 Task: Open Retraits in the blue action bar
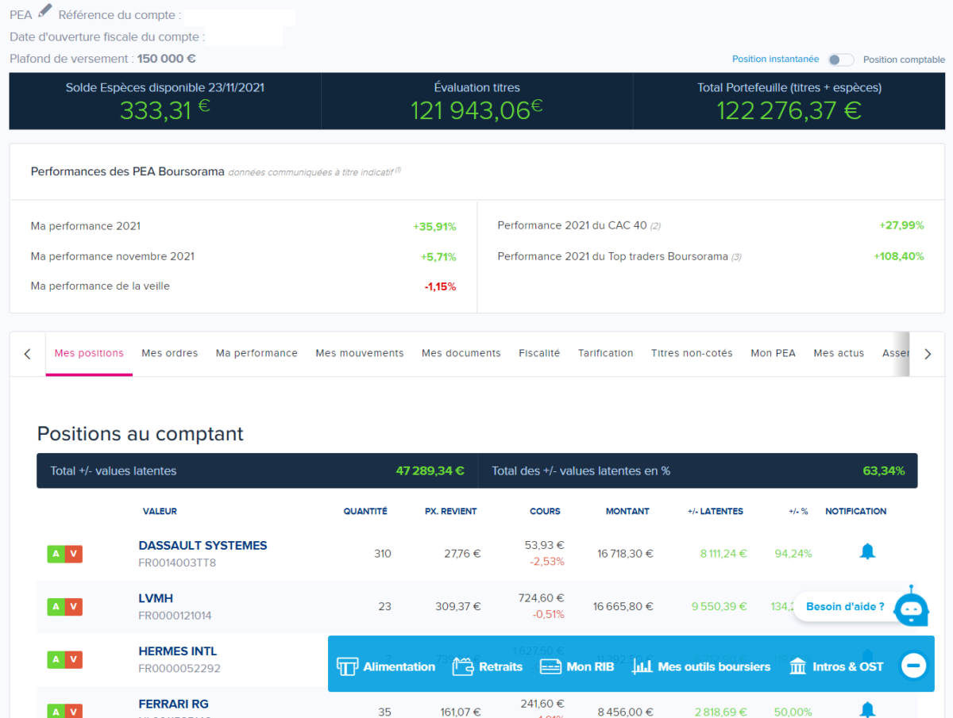[x=488, y=666]
